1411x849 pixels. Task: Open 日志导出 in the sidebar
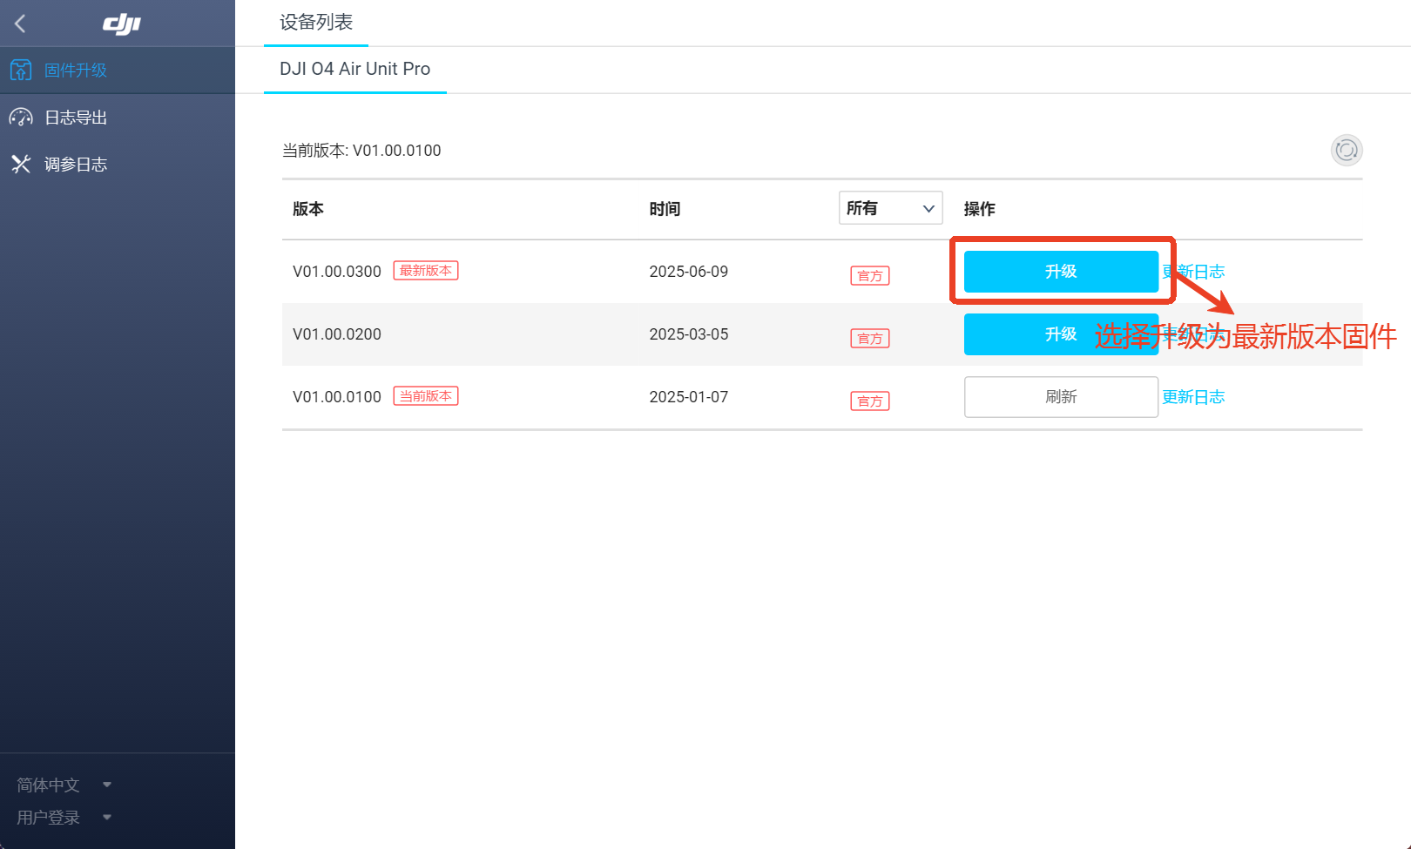[x=76, y=118]
